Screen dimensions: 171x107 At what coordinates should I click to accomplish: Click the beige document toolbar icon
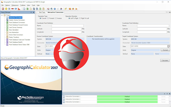[x=31, y=9]
